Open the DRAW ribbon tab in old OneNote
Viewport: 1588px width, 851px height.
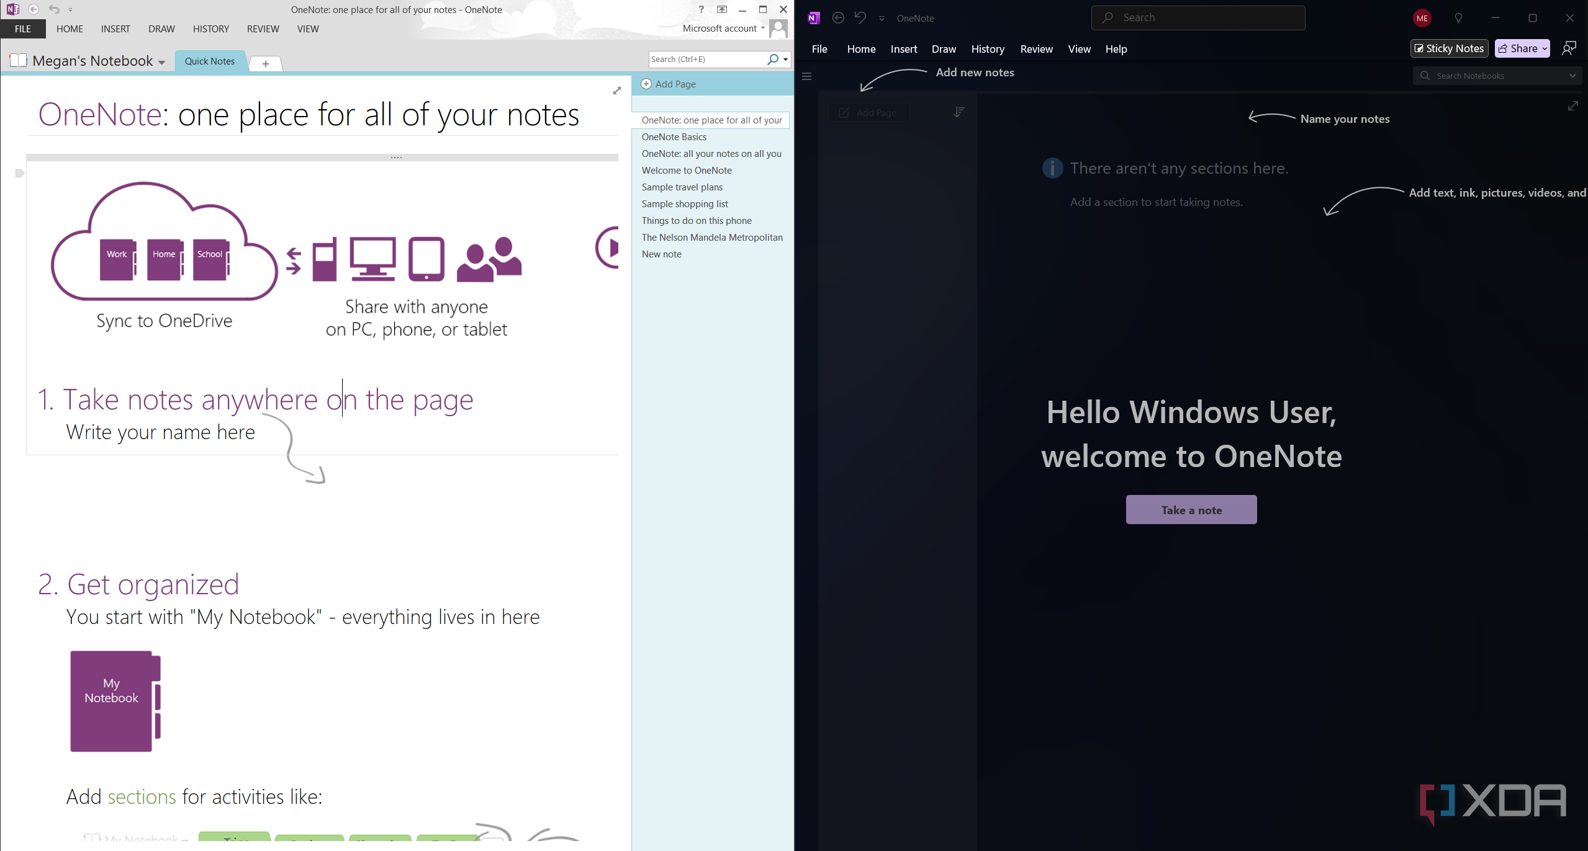[161, 29]
